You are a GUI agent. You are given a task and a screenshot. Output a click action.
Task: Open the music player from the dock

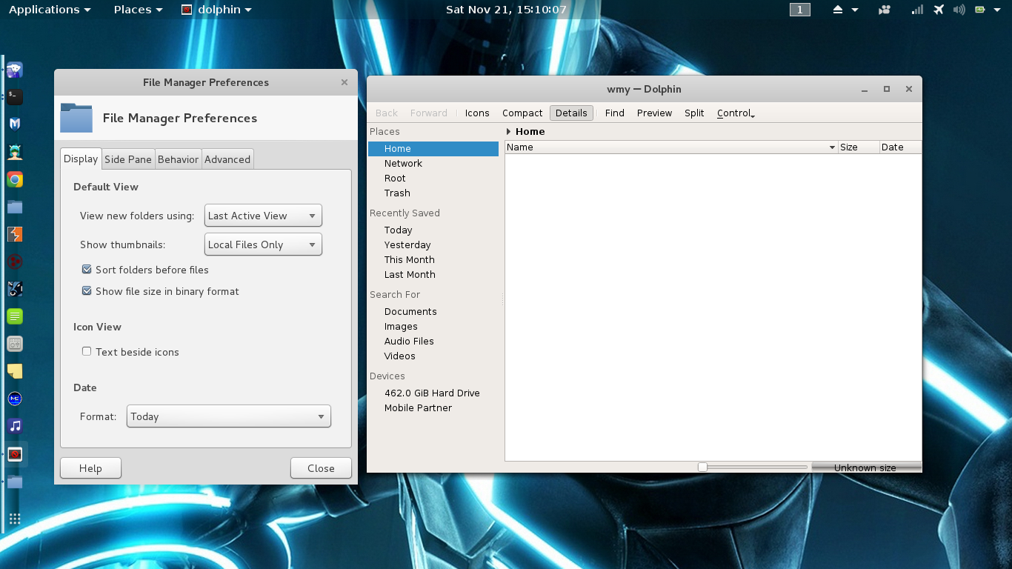click(x=15, y=426)
